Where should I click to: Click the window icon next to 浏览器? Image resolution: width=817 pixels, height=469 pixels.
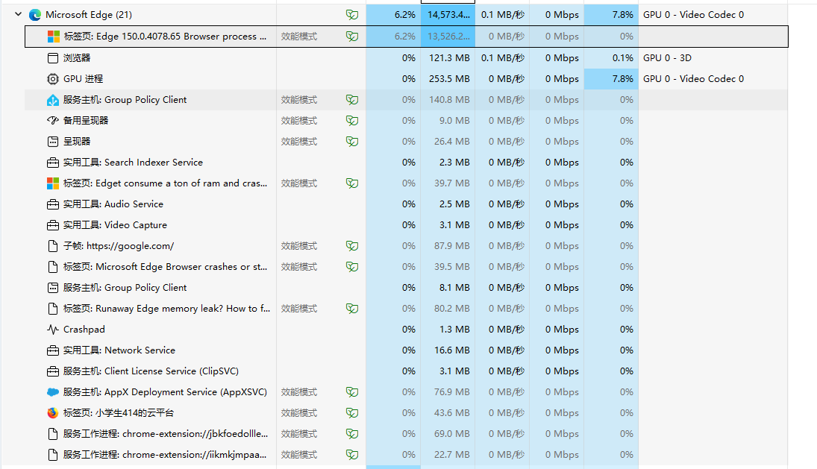pos(53,57)
